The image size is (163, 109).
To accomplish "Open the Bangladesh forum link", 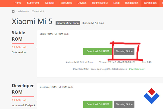I will tap(132, 3).
